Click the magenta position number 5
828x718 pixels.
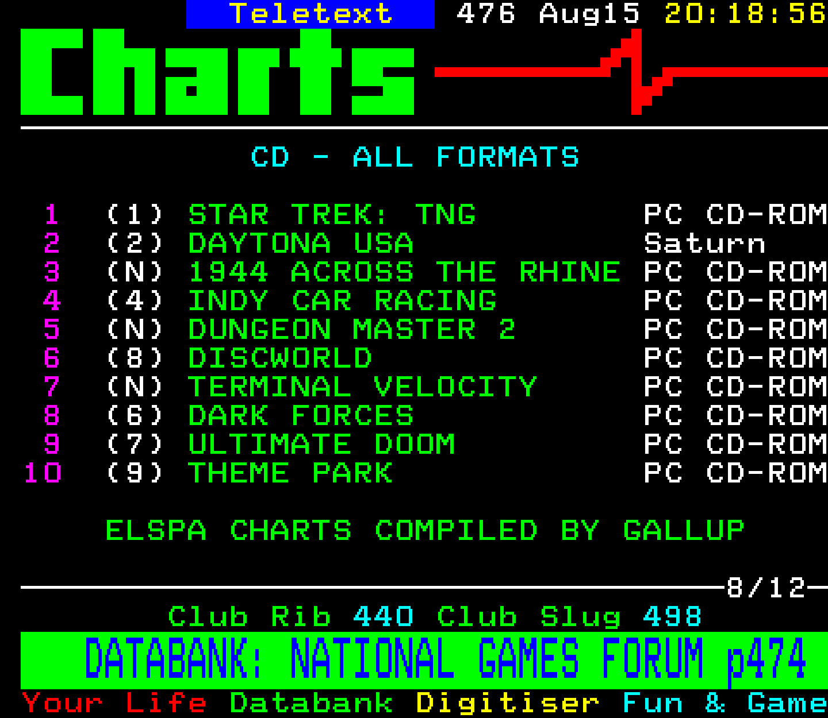52,330
